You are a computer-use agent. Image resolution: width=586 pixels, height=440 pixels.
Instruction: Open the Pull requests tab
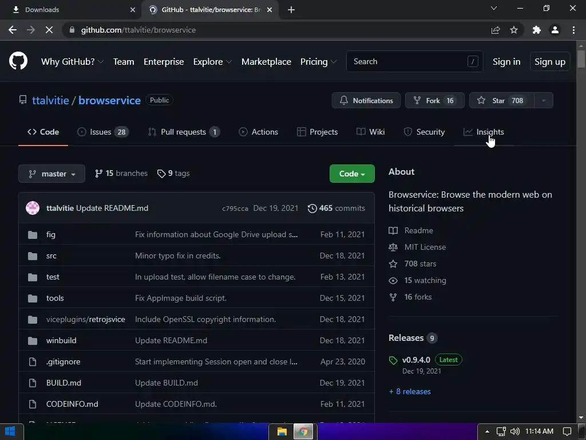click(x=184, y=132)
